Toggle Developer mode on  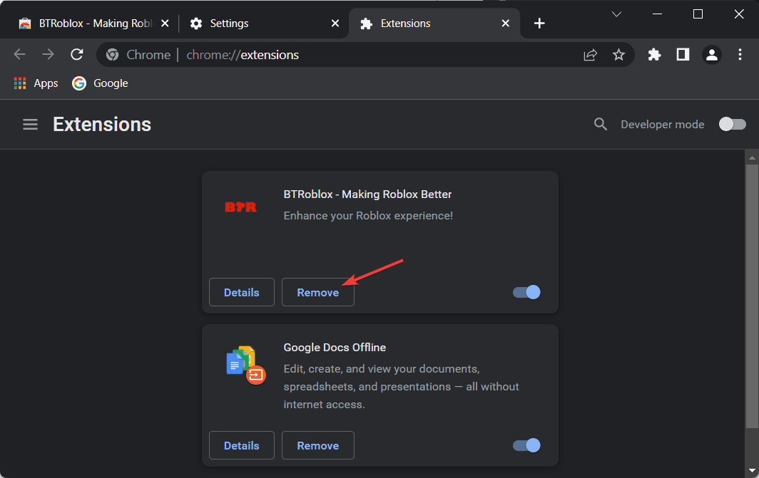coord(732,124)
